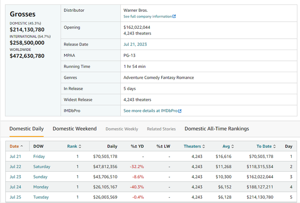
Task: Click average value $6,152
Action: coord(225,187)
